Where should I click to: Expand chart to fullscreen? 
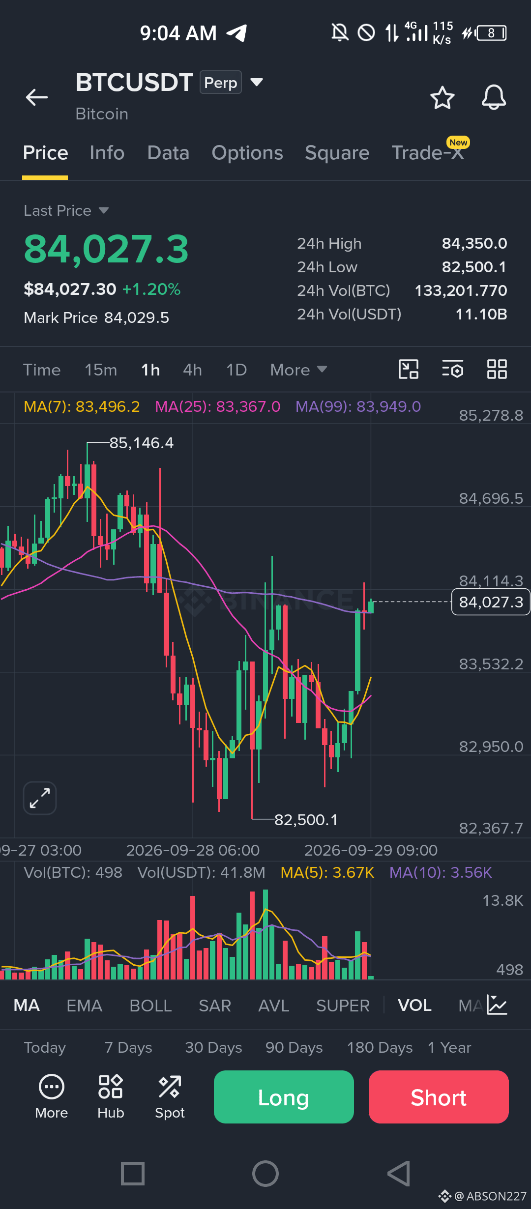point(40,798)
